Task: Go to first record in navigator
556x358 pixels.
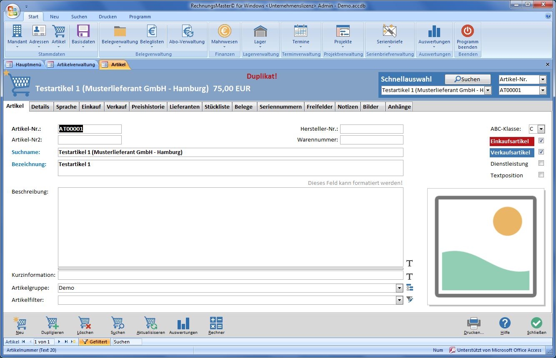Action: coord(24,342)
